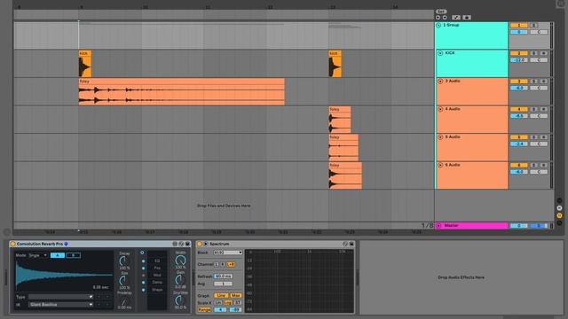Fold the 5 Audio track
The height and width of the screenshot is (319, 568).
(440, 137)
